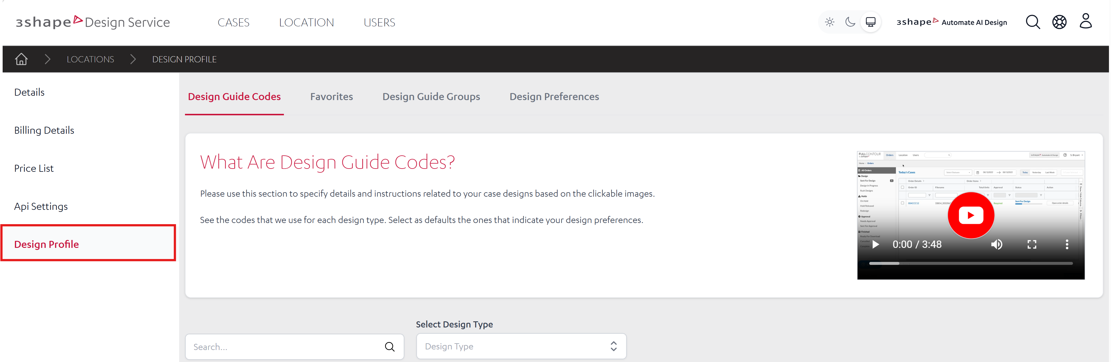Open the LOCATION menu

(x=306, y=23)
